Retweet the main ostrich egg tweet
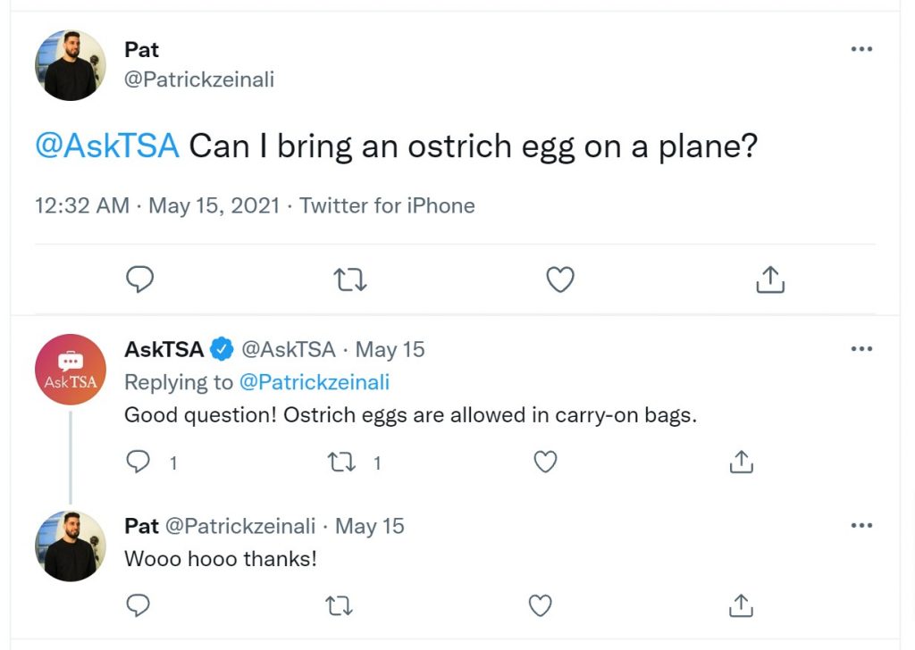 click(x=350, y=279)
